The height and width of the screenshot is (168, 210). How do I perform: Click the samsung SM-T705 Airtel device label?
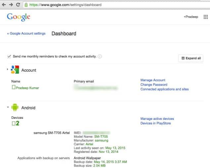pyautogui.click(x=52, y=133)
